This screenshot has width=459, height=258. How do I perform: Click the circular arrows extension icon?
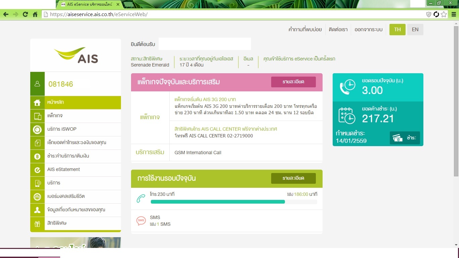pyautogui.click(x=436, y=14)
